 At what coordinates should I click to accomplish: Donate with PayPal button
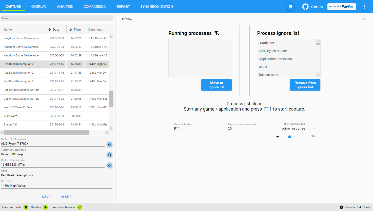[x=341, y=7]
